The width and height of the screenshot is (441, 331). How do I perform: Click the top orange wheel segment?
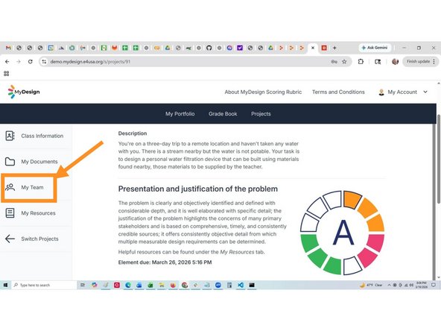pyautogui.click(x=352, y=199)
